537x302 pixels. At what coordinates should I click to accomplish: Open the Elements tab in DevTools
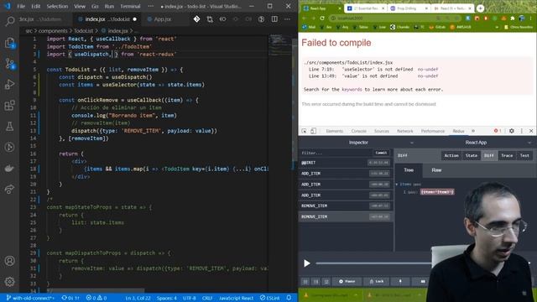point(334,131)
